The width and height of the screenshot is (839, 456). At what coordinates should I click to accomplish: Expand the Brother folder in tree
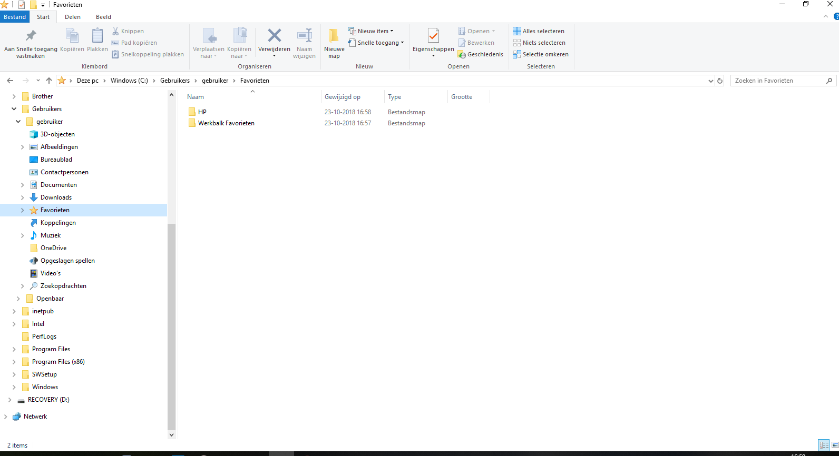pos(14,96)
